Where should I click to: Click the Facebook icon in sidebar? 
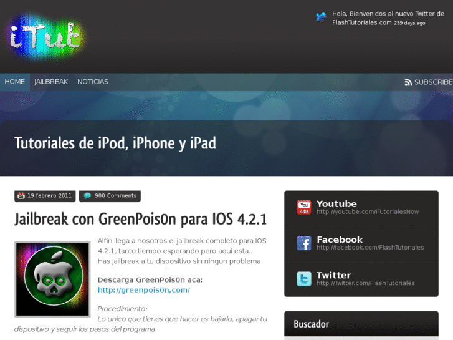point(304,243)
